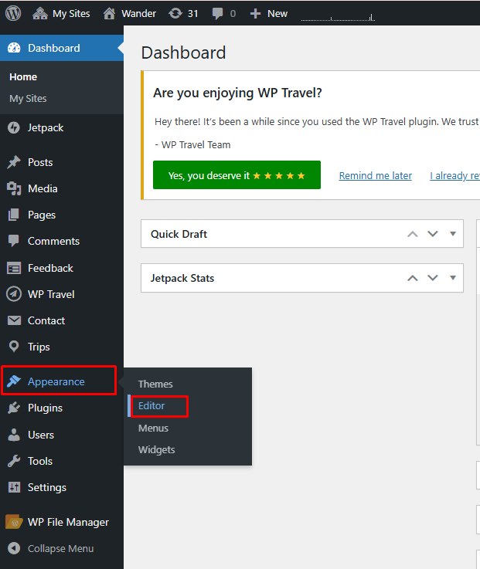
Task: Click the Appearance paintbrush icon
Action: [x=14, y=381]
